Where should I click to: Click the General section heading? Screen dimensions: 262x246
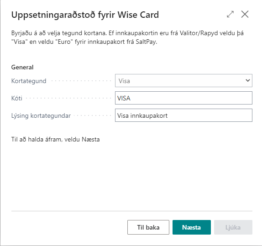(x=22, y=67)
